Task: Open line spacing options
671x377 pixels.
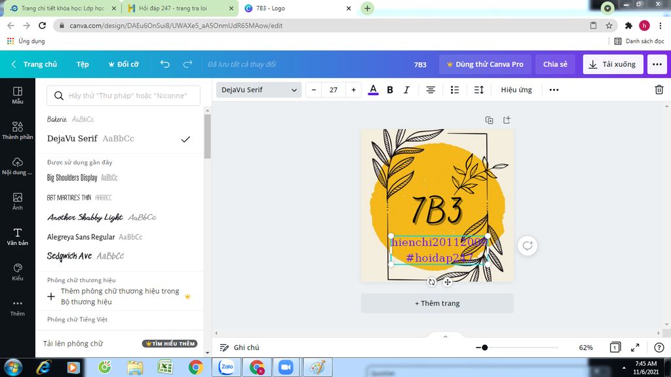Action: [479, 90]
